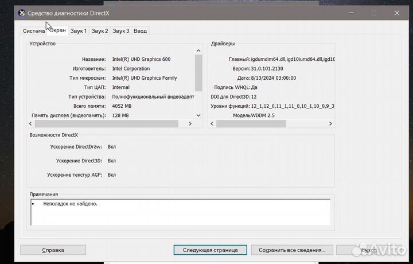Image resolution: width=413 pixels, height=264 pixels.
Task: Click the Справка button
Action: click(53, 250)
